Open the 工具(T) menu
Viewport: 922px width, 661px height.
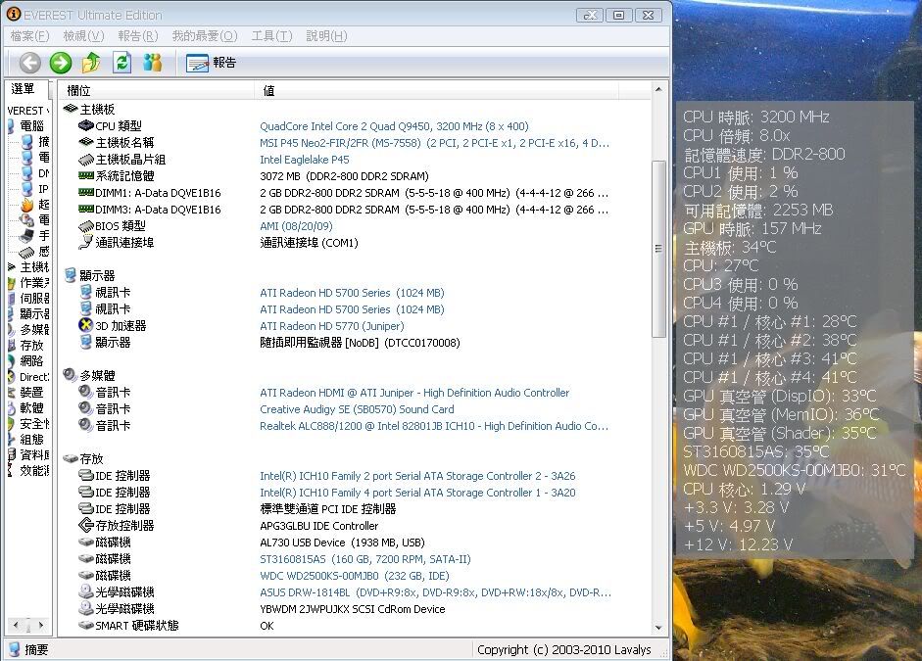pyautogui.click(x=271, y=36)
